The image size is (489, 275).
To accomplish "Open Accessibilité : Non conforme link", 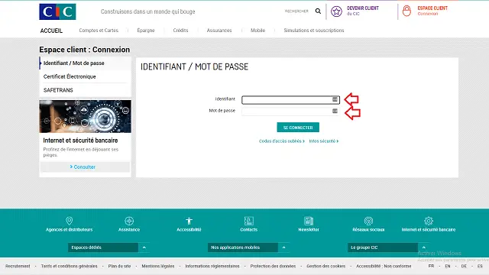I will pos(384,266).
